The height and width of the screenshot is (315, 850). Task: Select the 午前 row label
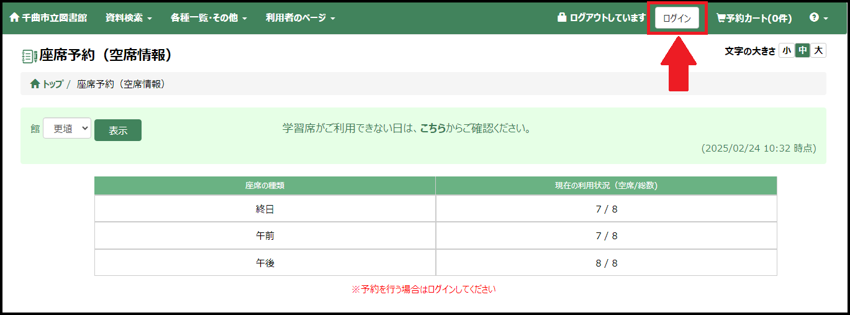point(265,236)
